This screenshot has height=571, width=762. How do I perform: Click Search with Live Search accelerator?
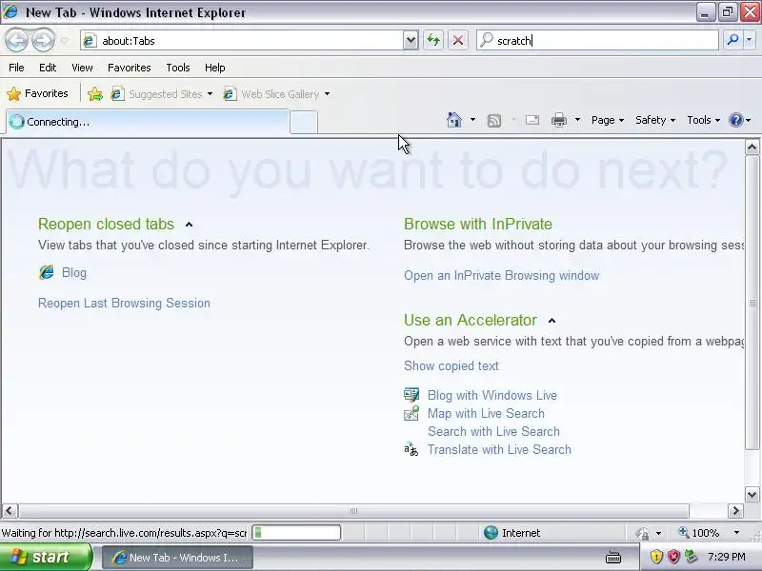click(x=493, y=431)
